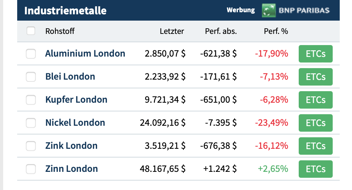Mark the Zink London checkbox
The image size is (352, 190).
pyautogui.click(x=31, y=146)
